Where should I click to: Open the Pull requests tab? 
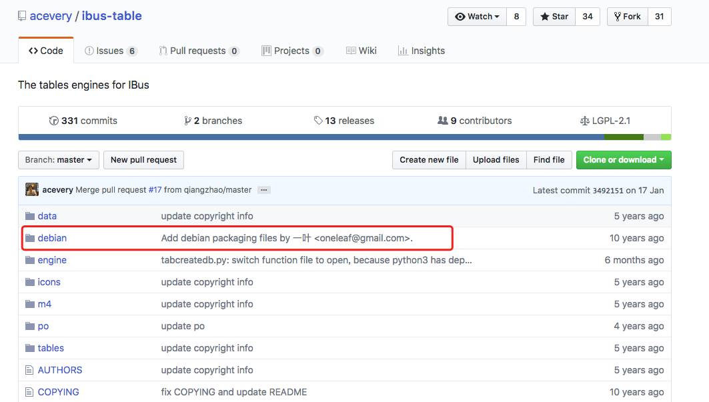pos(199,51)
